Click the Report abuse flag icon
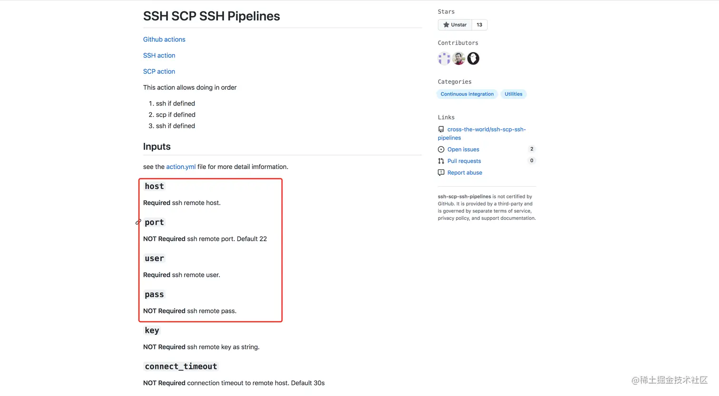 441,173
